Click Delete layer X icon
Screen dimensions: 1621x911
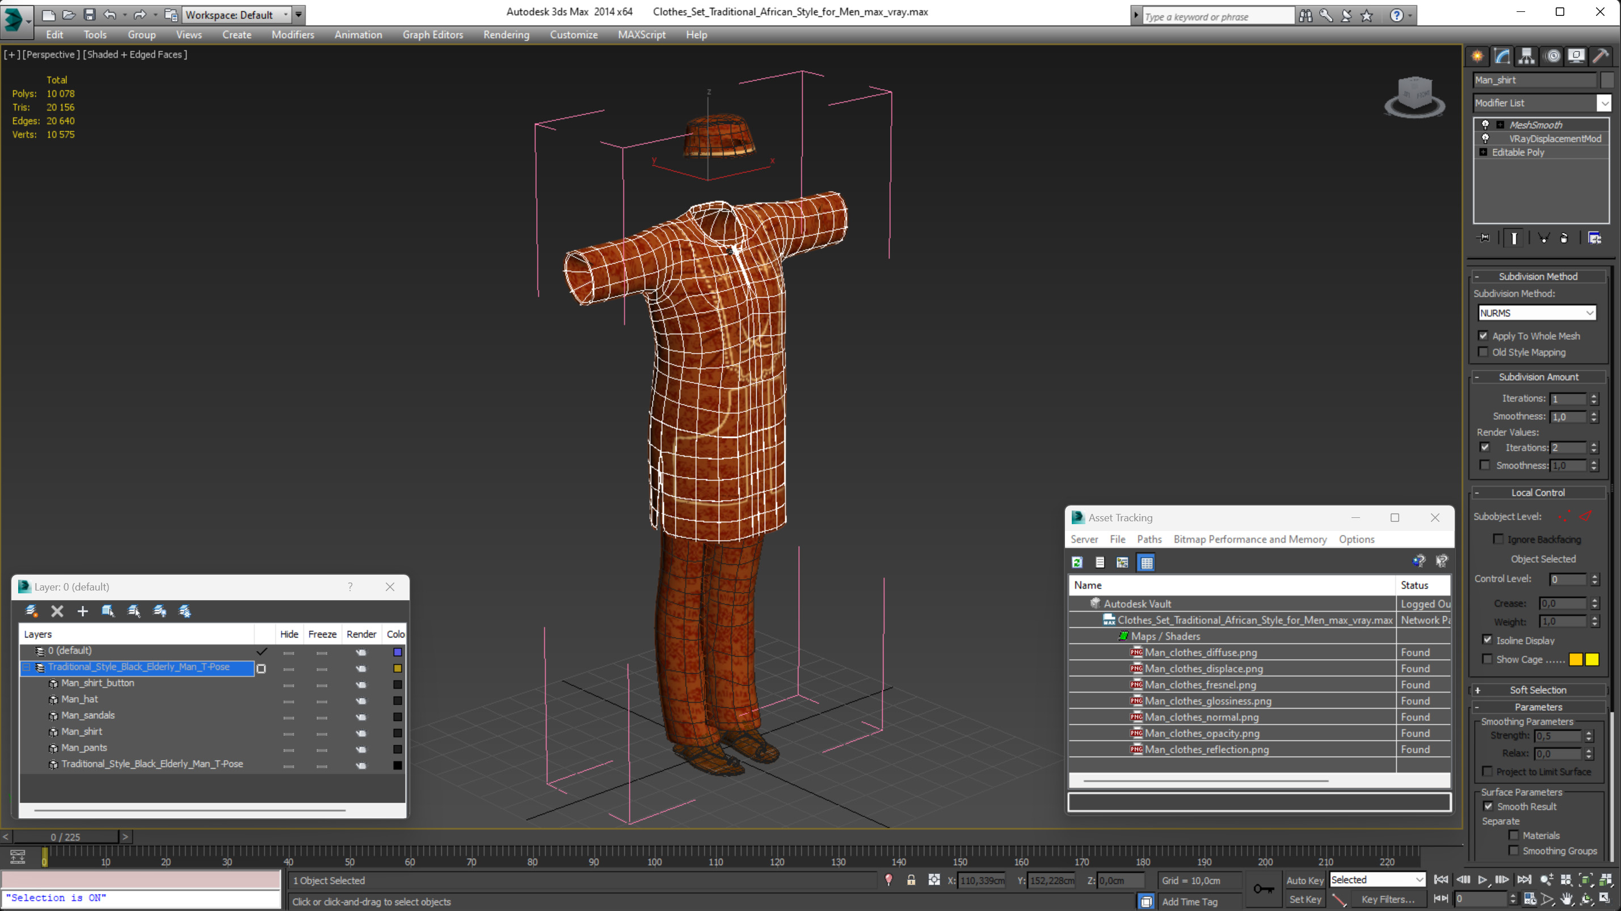click(57, 611)
